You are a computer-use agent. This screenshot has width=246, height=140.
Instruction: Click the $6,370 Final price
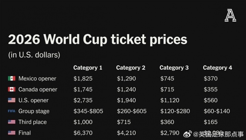[x=83, y=133]
